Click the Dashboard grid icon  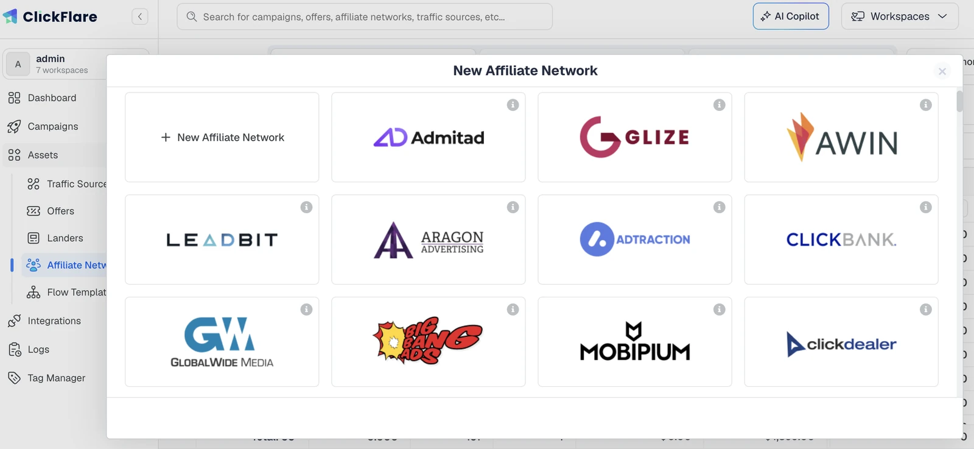tap(14, 97)
